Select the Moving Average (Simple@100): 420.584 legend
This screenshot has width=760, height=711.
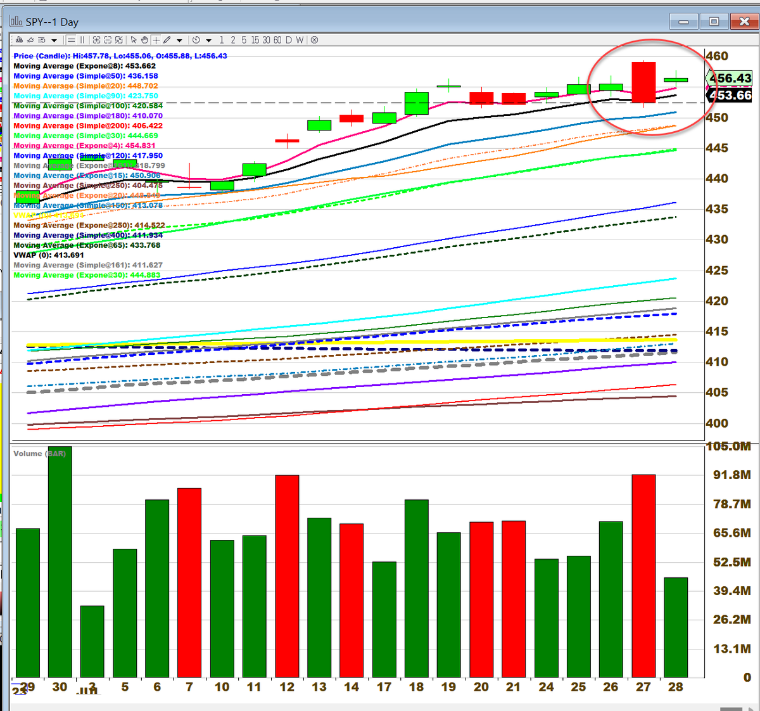(x=88, y=106)
